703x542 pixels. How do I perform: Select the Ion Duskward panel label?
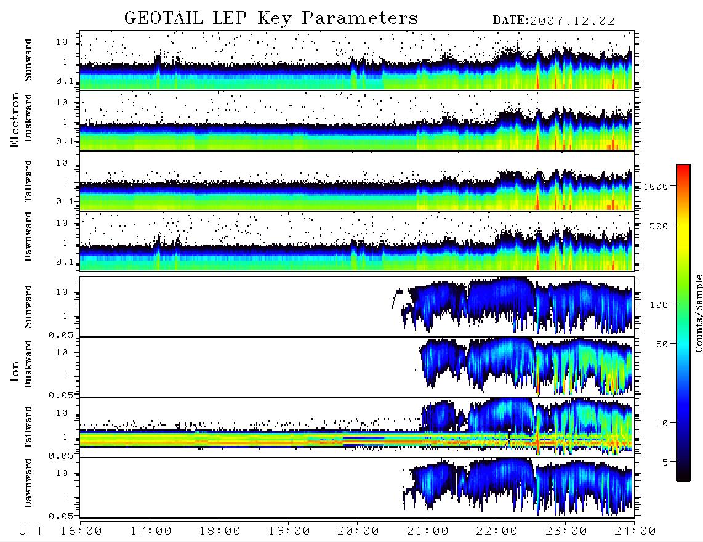tap(28, 364)
